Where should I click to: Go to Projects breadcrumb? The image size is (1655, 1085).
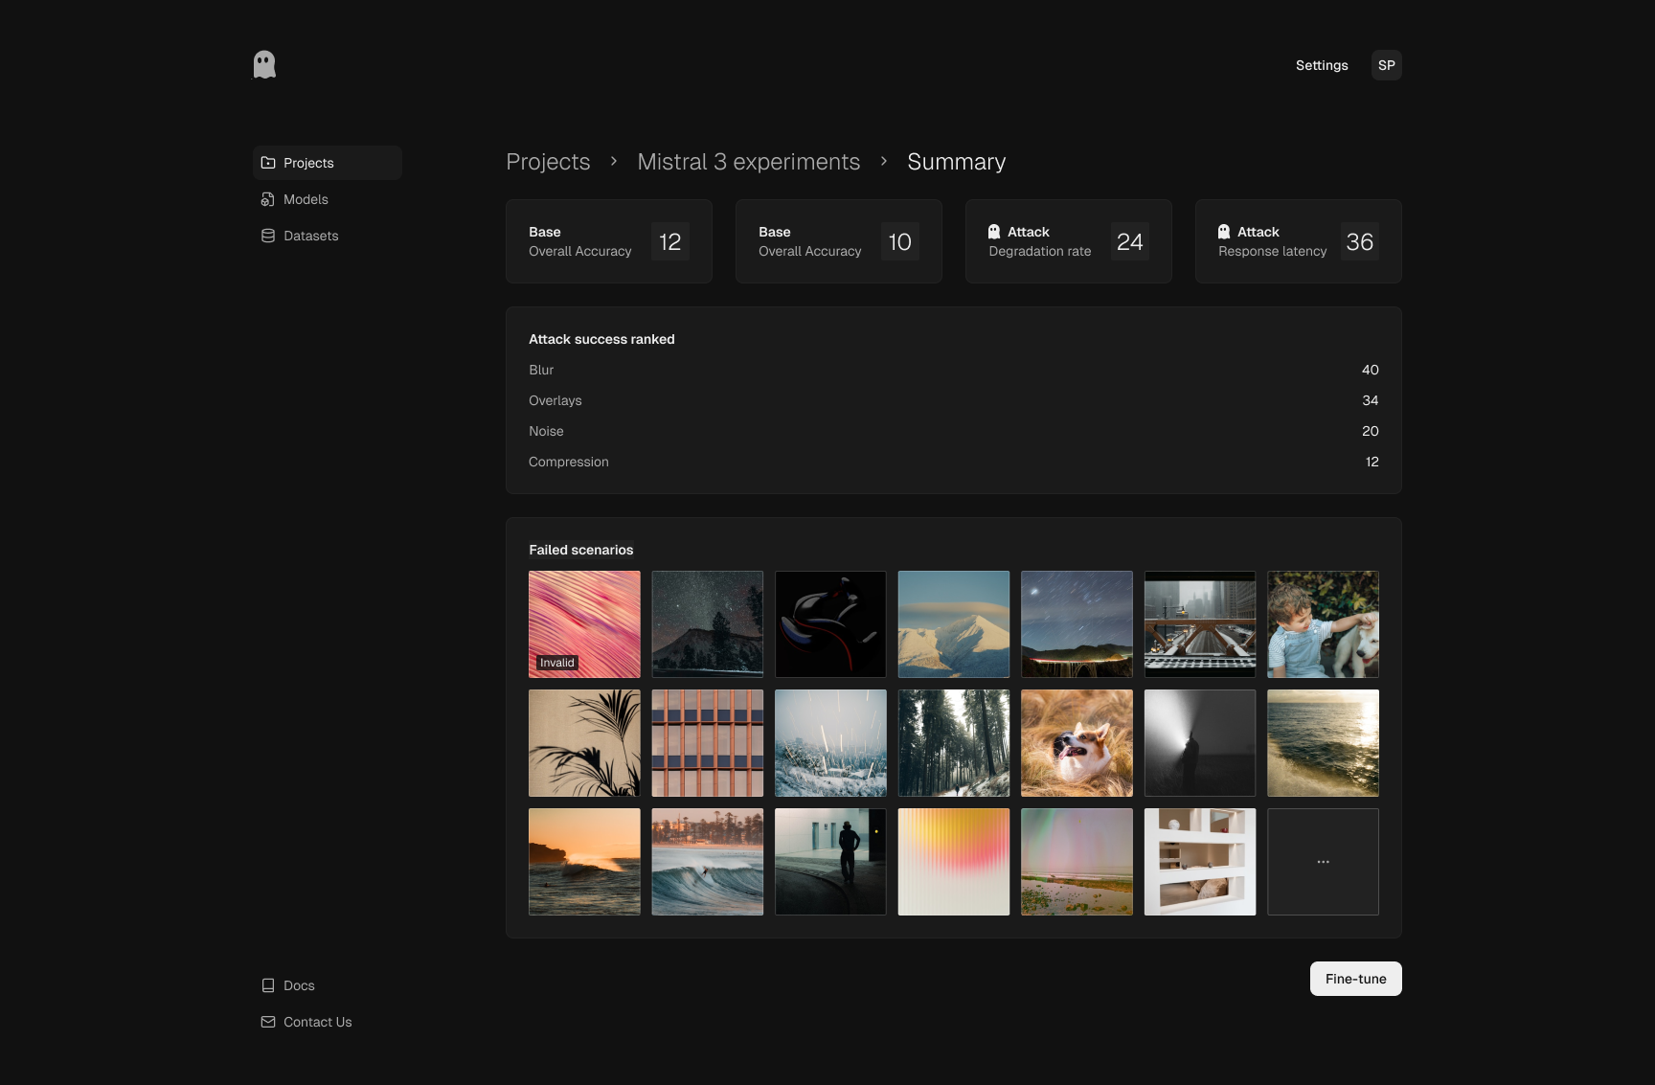coord(548,162)
